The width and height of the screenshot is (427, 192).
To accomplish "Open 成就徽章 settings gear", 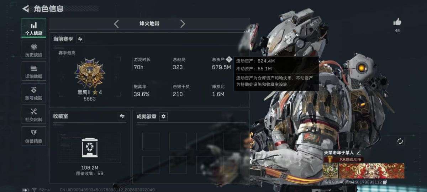I will [x=163, y=116].
